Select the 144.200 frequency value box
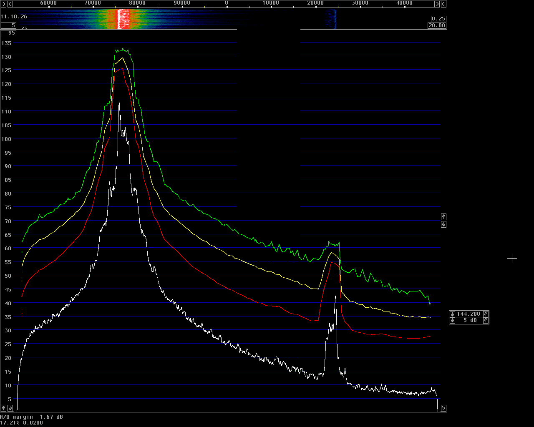This screenshot has width=534, height=427. 469,314
